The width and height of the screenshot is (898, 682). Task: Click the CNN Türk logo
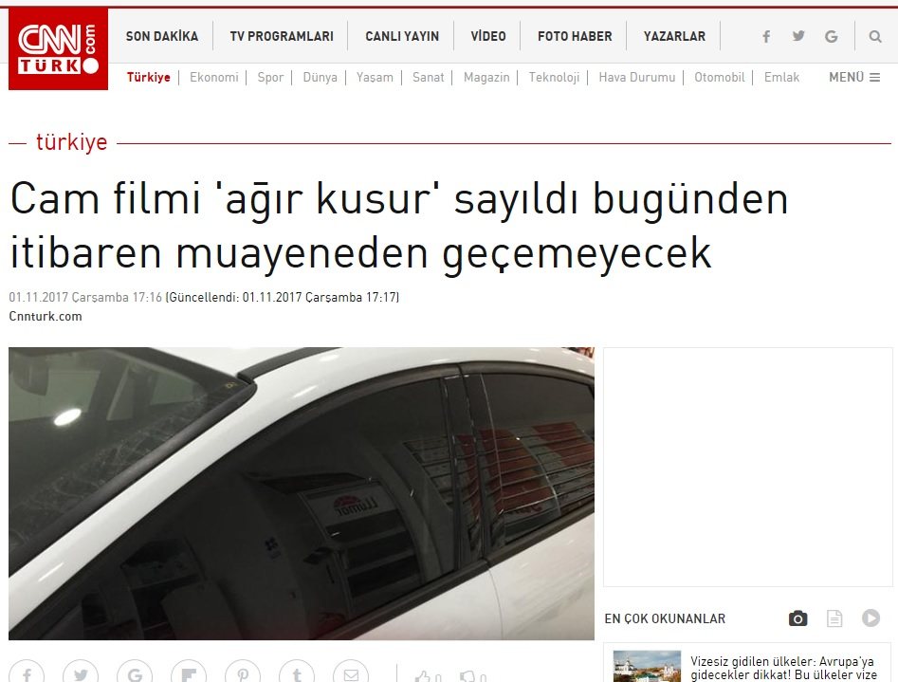(x=58, y=49)
